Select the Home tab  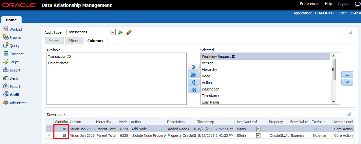[x=11, y=20]
